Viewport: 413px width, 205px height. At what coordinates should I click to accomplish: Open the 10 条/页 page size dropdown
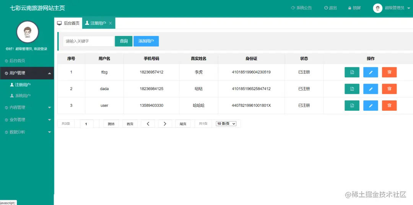(x=226, y=124)
